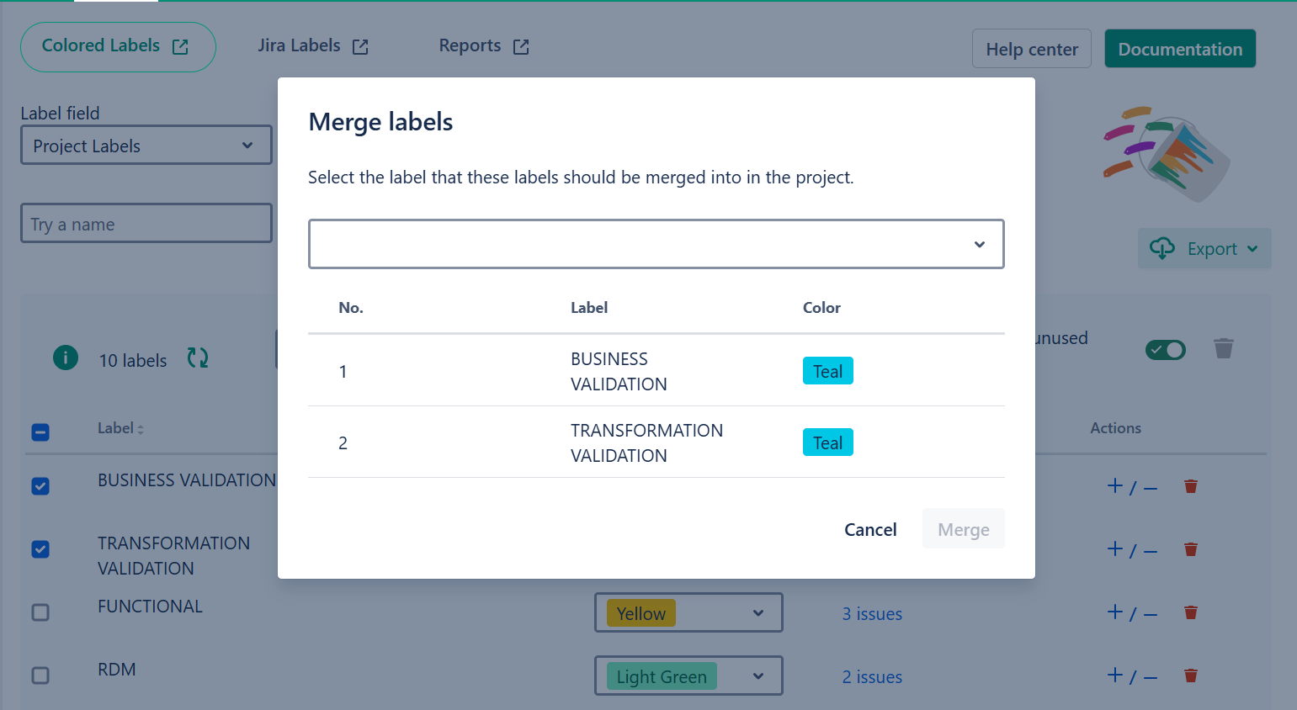1297x710 pixels.
Task: Click the Try a name search field
Action: coord(146,224)
